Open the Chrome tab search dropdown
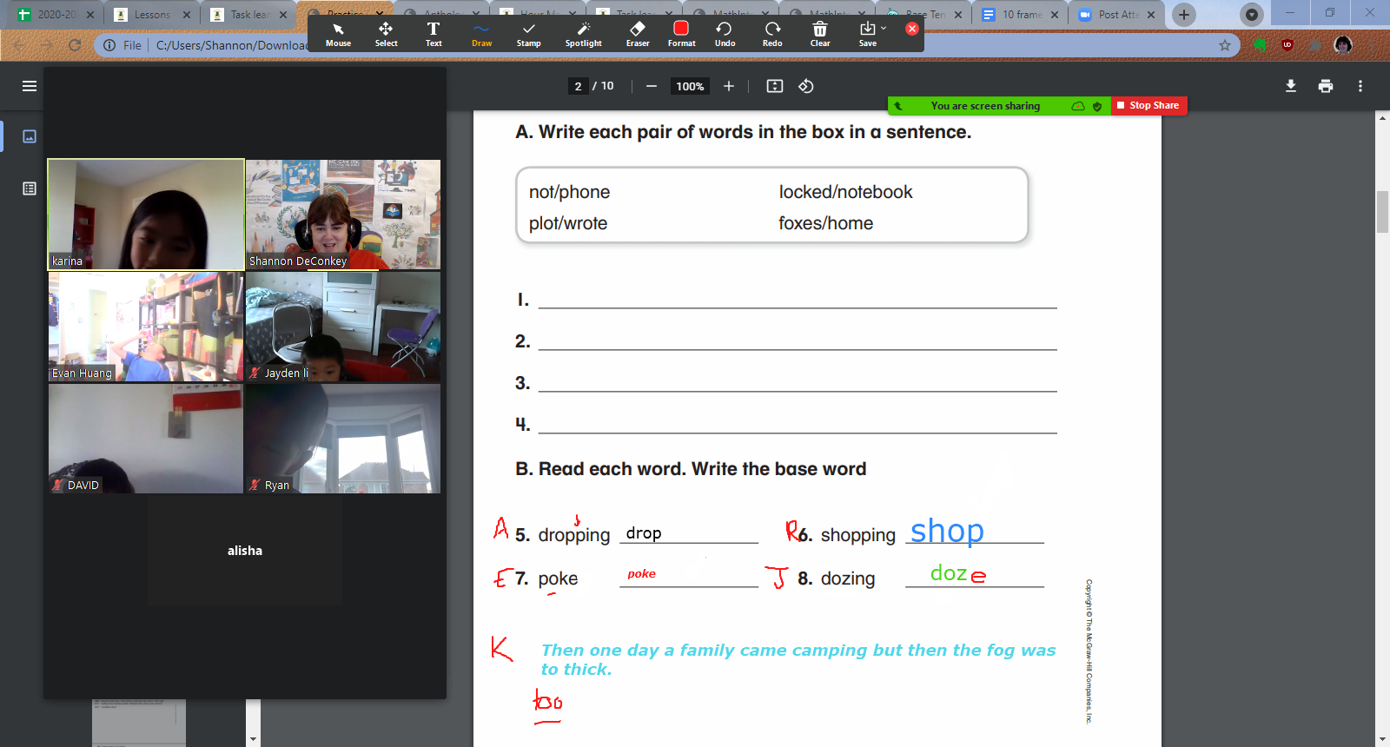This screenshot has width=1390, height=747. click(1251, 15)
